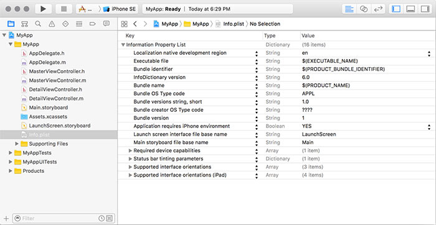Click the Stop button in toolbar
The height and width of the screenshot is (225, 436).
(x=64, y=9)
